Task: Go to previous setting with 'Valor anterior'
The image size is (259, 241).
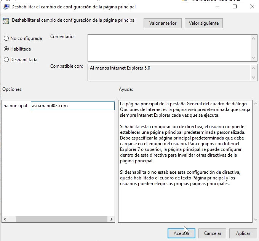Action: [x=163, y=23]
